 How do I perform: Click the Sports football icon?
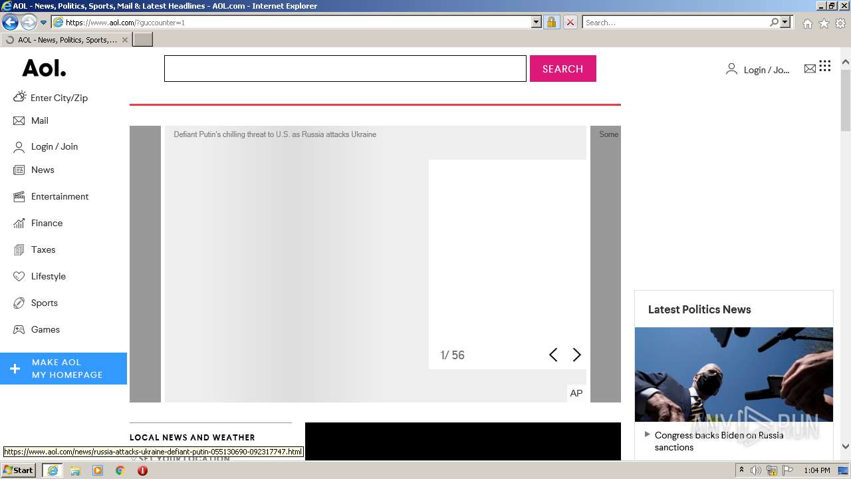pos(19,303)
